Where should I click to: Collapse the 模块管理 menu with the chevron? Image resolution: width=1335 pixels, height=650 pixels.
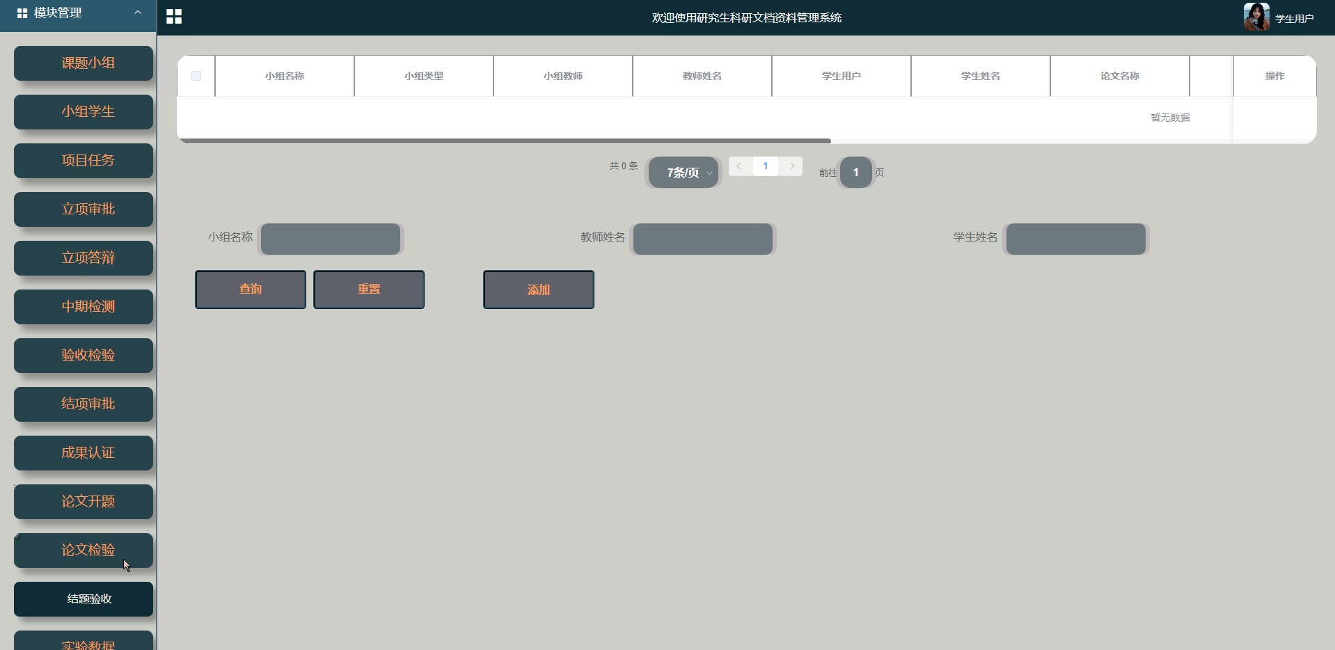[138, 13]
